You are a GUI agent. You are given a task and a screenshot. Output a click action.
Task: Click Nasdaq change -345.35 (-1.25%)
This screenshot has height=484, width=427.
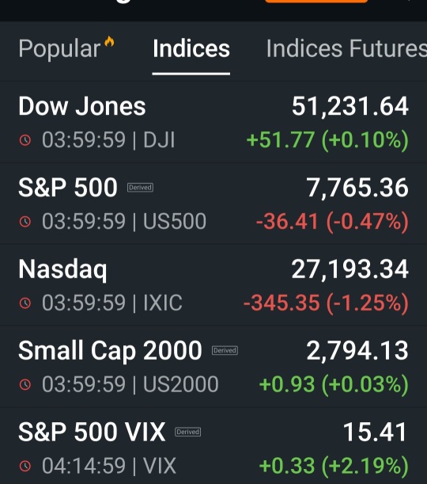326,303
